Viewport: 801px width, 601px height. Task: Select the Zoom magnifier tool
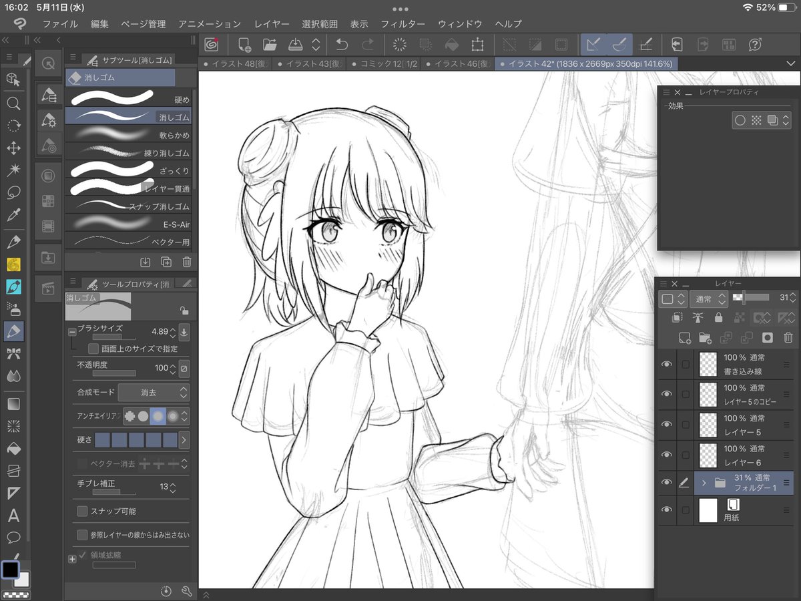[x=13, y=104]
